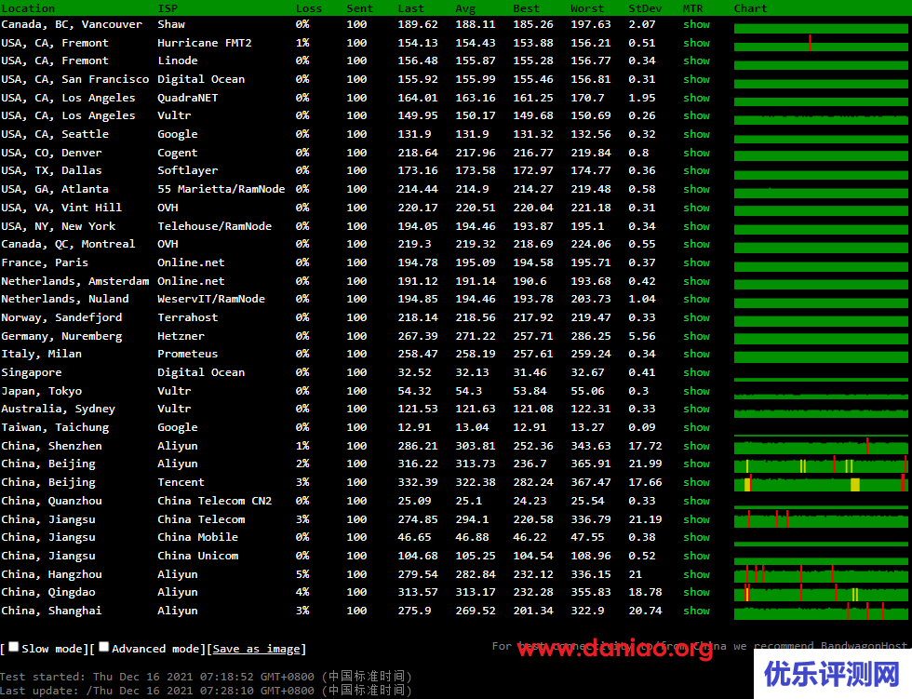Image resolution: width=912 pixels, height=699 pixels.
Task: Show MTR for Vint Hill OVH
Action: click(696, 208)
